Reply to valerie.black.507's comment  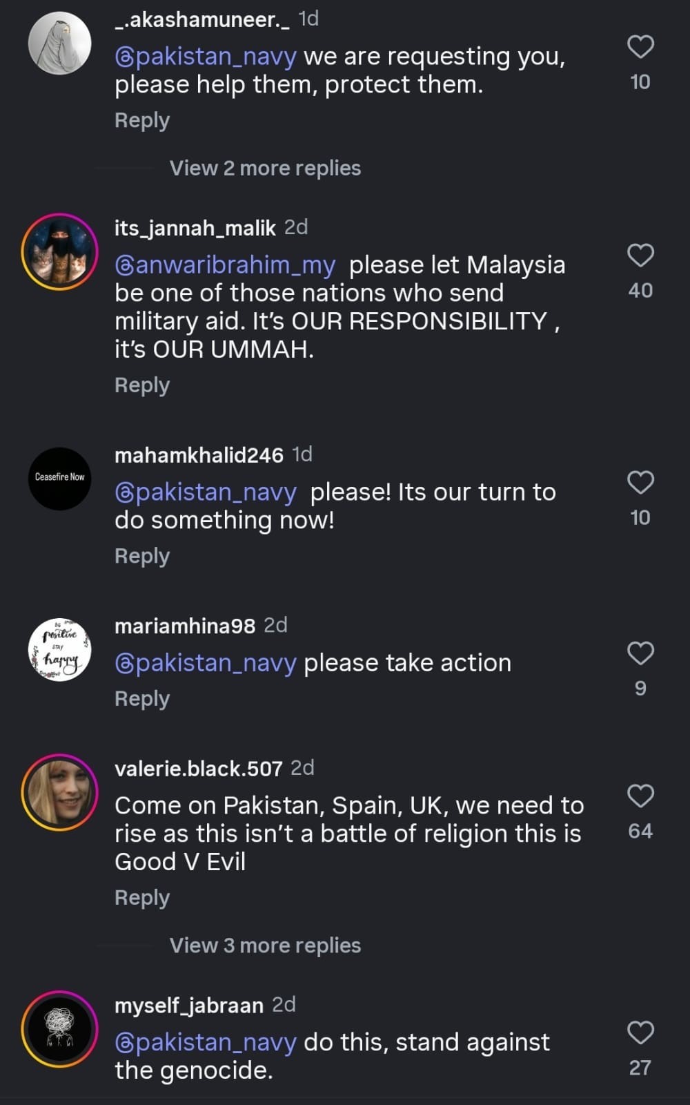pyautogui.click(x=142, y=898)
